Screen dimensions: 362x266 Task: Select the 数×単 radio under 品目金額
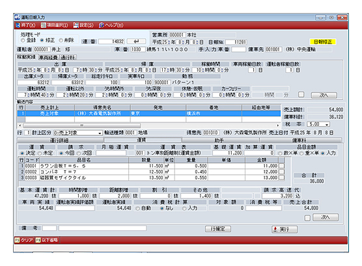(x=280, y=153)
